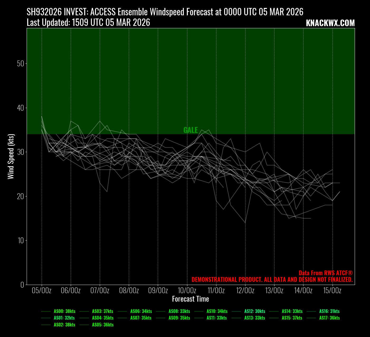Click the 10/00z time axis label

pyautogui.click(x=187, y=291)
